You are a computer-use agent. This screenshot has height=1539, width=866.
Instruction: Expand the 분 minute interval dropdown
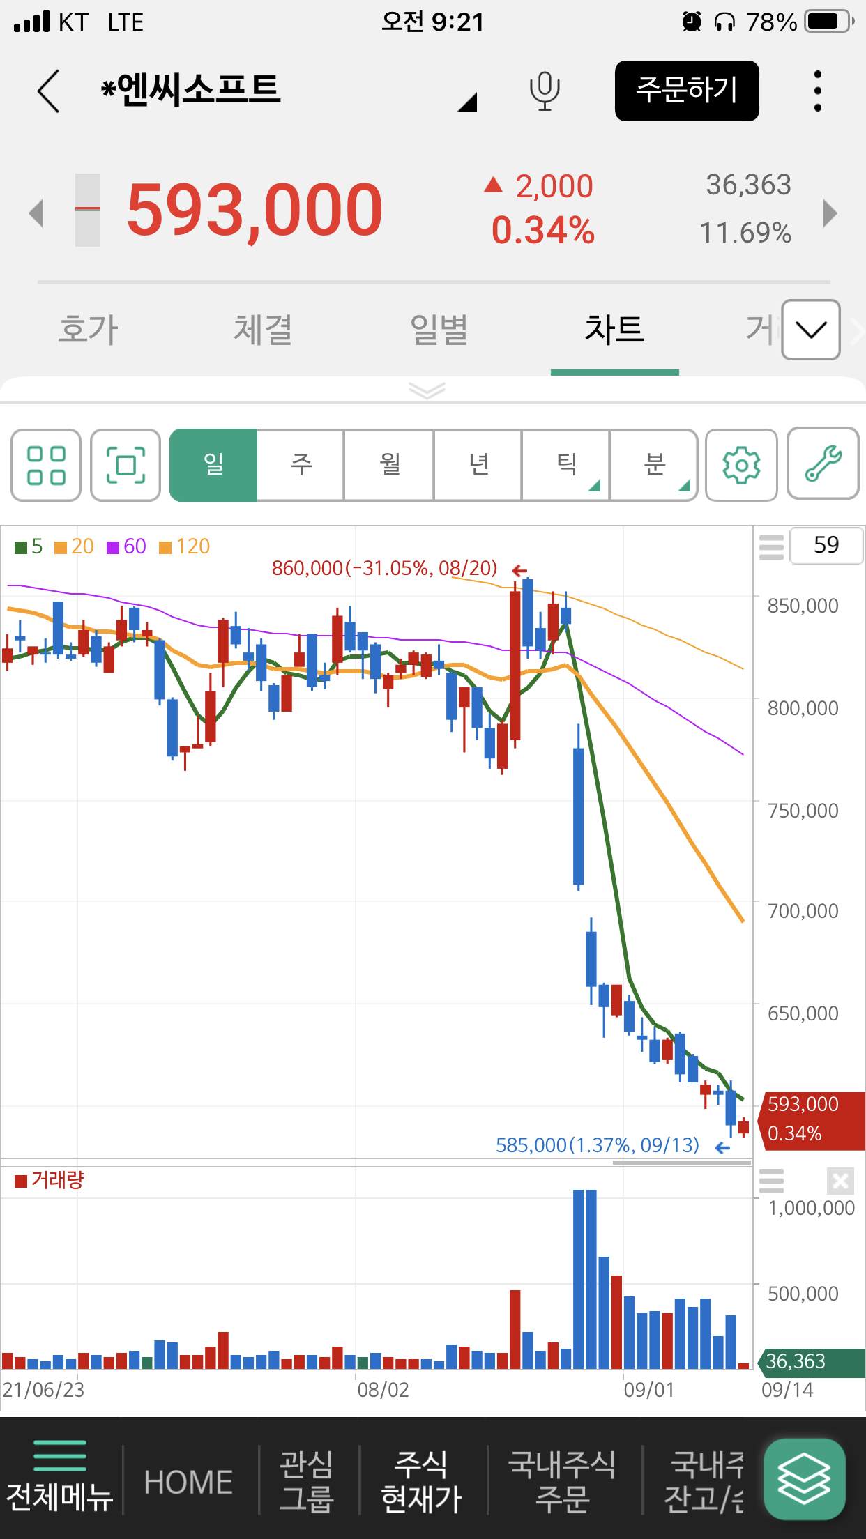pyautogui.click(x=654, y=465)
